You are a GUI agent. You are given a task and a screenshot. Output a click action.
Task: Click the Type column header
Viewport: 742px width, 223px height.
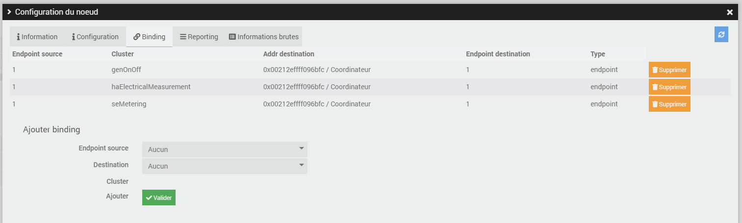click(598, 54)
